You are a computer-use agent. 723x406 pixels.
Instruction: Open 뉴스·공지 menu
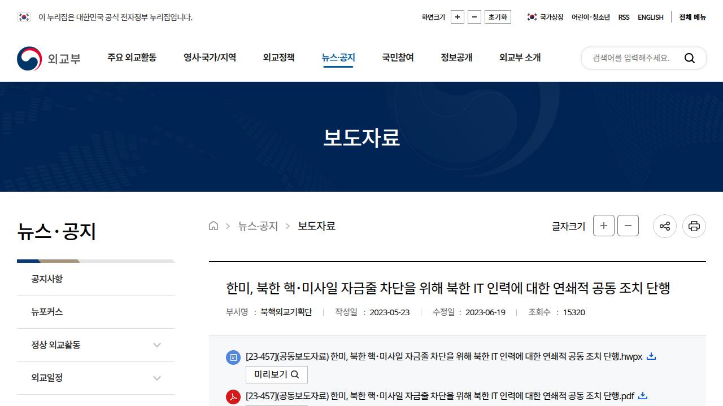coord(338,58)
